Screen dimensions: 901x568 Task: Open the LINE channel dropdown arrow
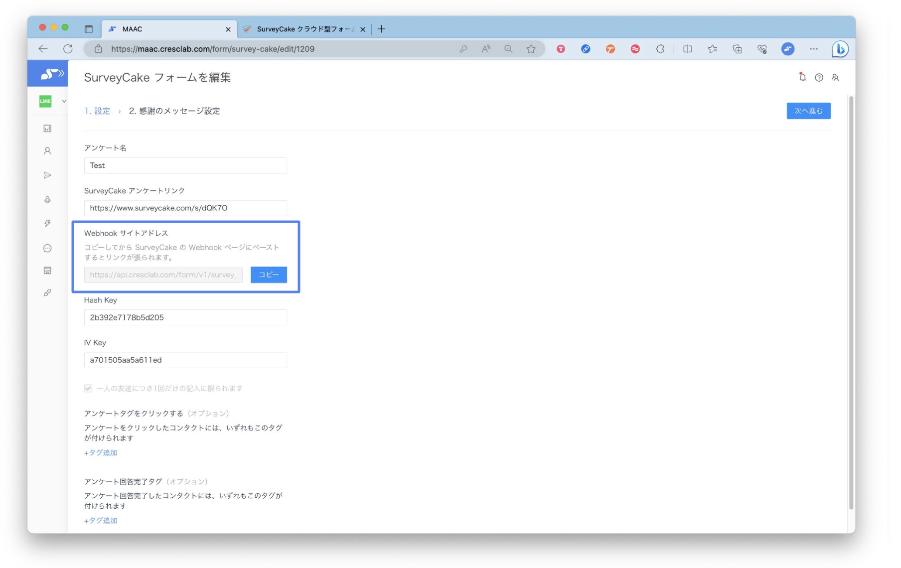coord(64,101)
